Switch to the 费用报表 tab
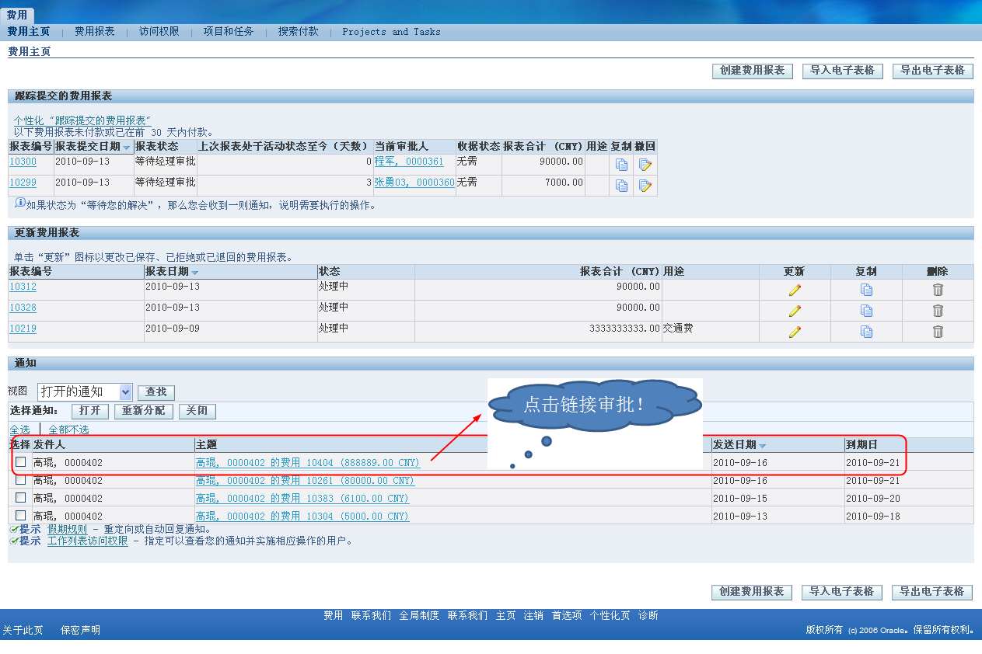Image resolution: width=982 pixels, height=654 pixels. pos(95,32)
